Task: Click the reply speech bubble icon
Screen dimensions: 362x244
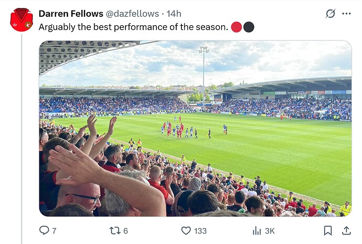Action: coord(44,230)
